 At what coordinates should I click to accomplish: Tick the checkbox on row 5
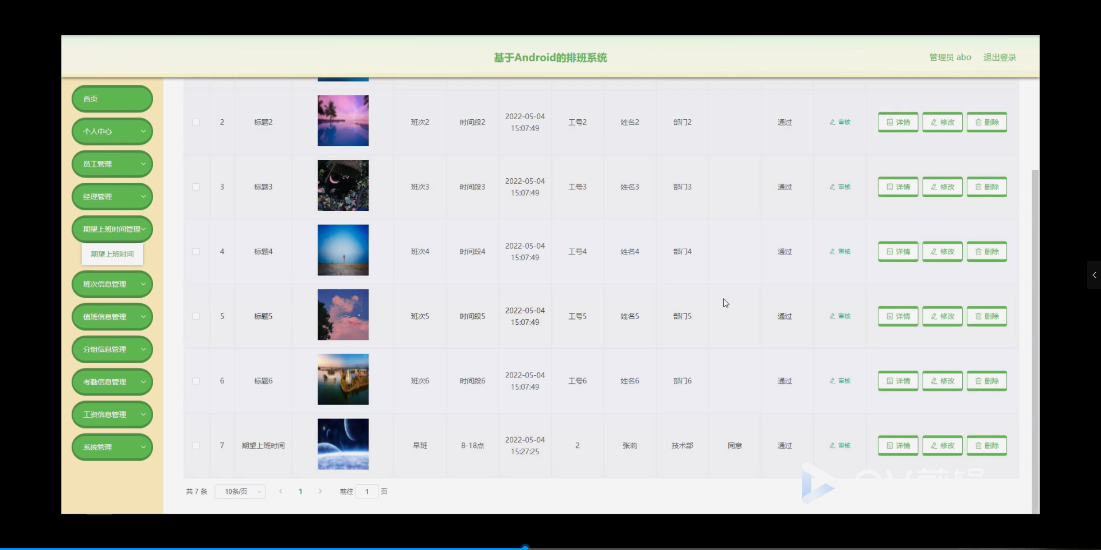(196, 316)
